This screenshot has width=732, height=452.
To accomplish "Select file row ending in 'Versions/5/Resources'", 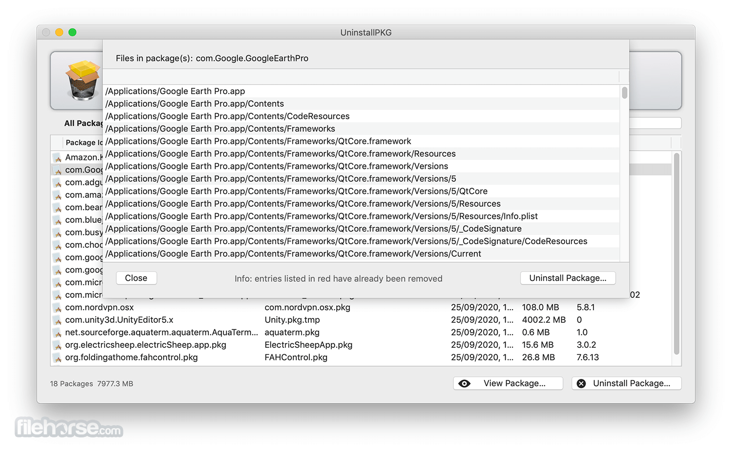I will pos(362,204).
